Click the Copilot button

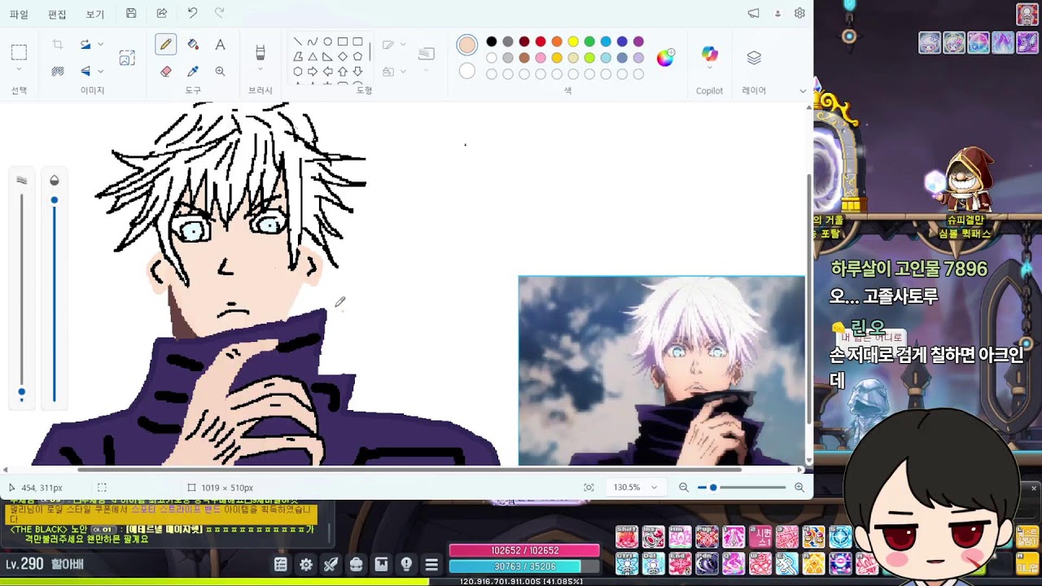point(710,54)
